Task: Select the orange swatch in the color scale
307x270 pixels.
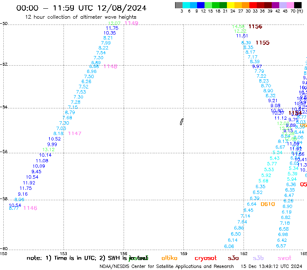Action: coord(246,5)
